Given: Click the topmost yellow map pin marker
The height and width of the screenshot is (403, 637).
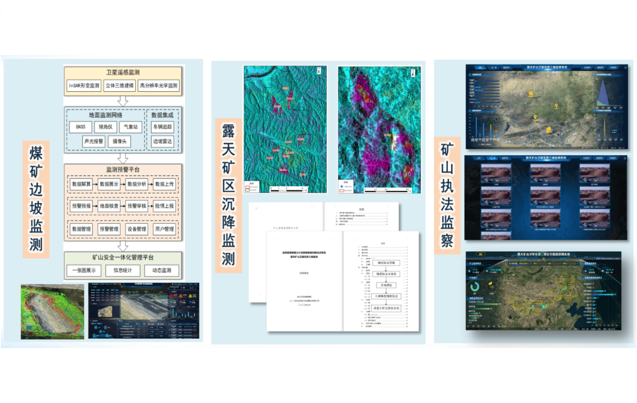Looking at the screenshot, I should pyautogui.click(x=531, y=94).
